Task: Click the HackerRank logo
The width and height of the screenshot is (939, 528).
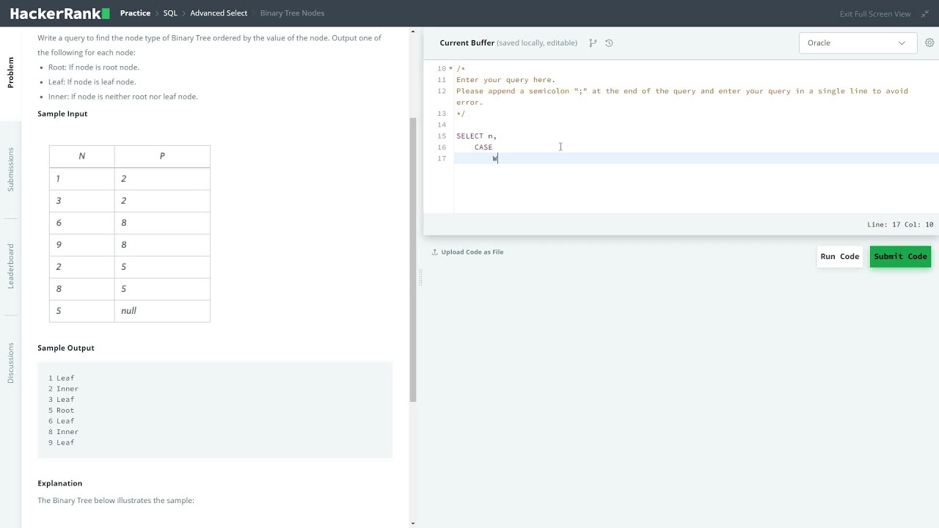Action: tap(59, 13)
